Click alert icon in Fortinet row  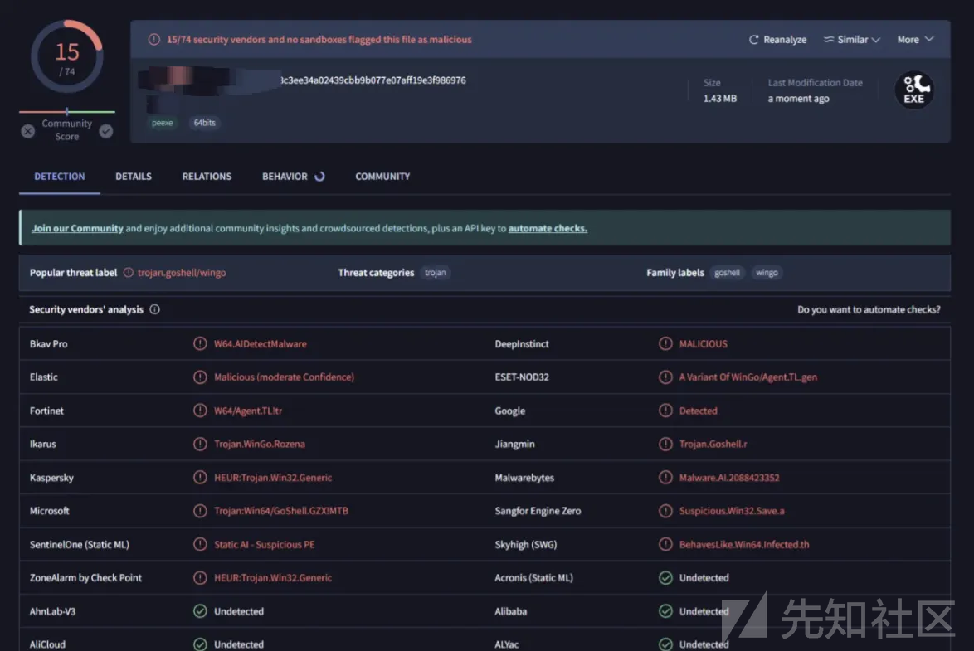(200, 411)
